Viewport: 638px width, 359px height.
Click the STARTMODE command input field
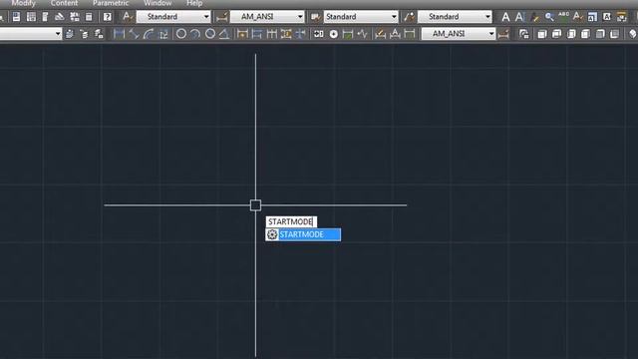pyautogui.click(x=291, y=221)
